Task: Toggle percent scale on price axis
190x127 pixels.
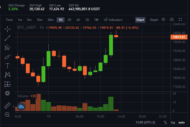Action: [165, 122]
